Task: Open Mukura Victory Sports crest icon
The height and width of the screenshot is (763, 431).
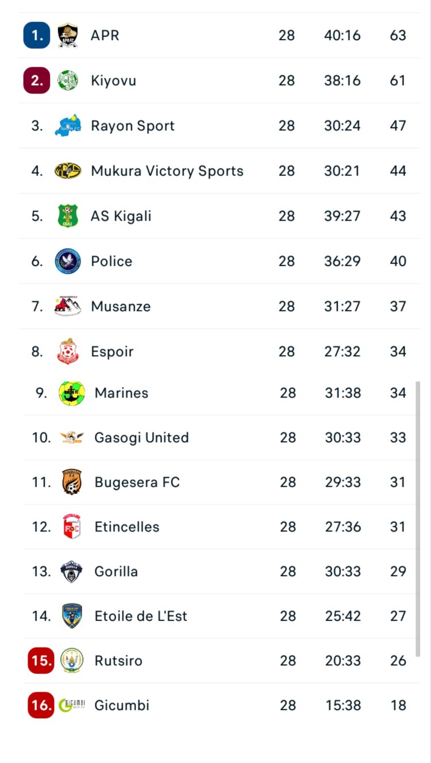Action: [68, 171]
